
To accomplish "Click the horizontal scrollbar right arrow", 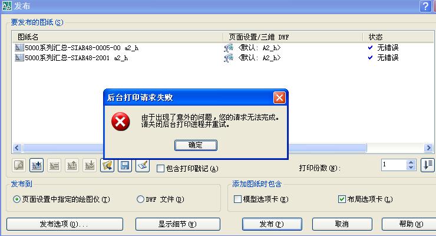I will click(428, 147).
